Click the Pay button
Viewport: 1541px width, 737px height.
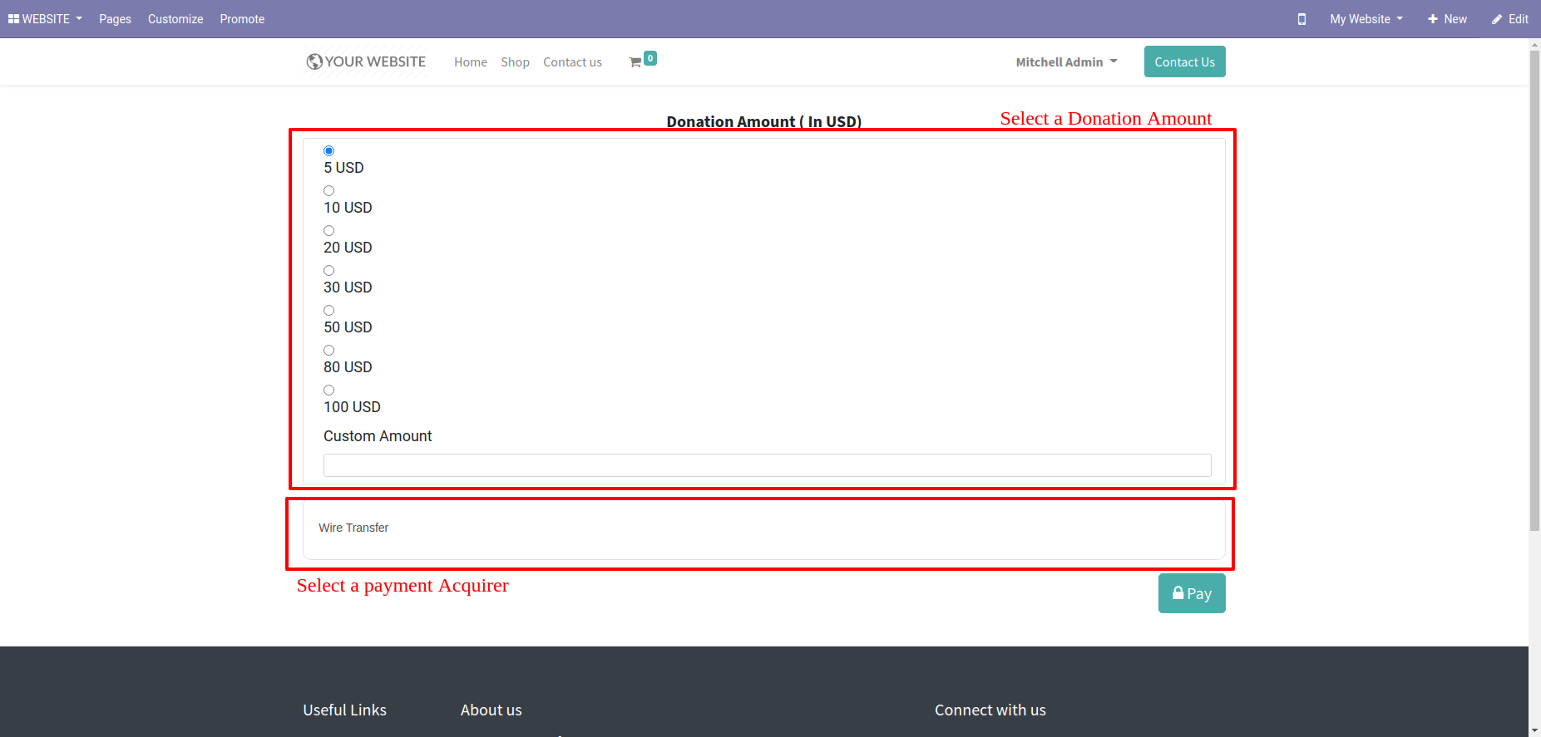coord(1192,593)
